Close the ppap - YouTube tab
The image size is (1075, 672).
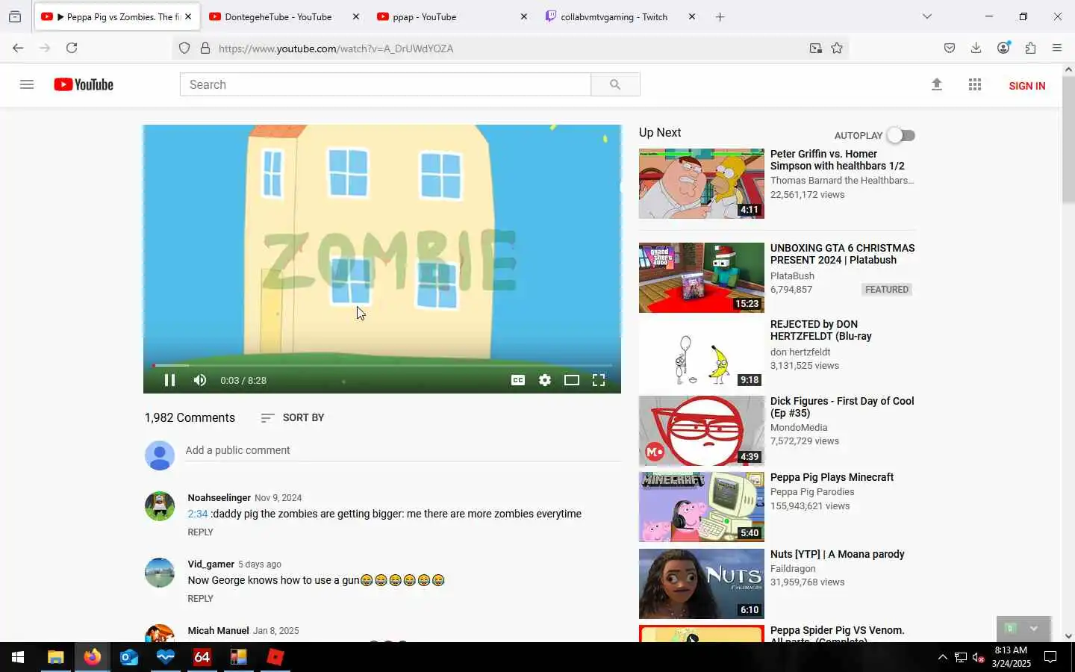[523, 16]
